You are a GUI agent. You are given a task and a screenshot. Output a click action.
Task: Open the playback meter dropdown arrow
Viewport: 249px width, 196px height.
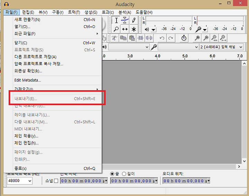(x=154, y=30)
